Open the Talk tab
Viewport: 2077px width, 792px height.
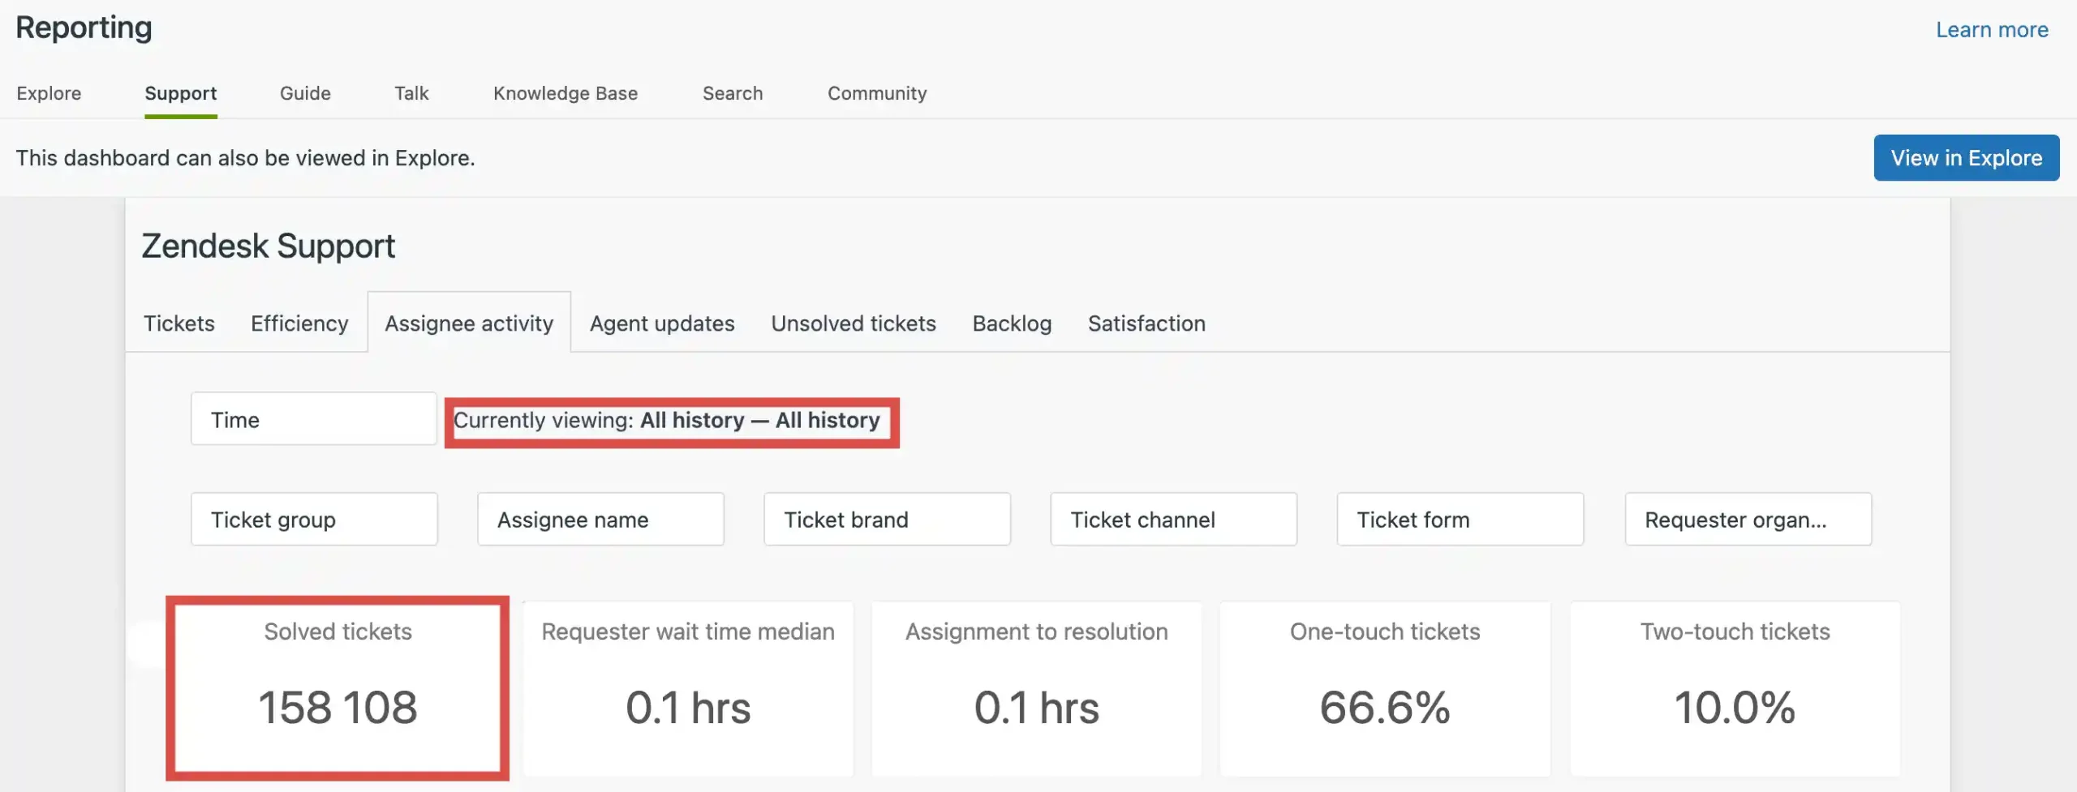(411, 93)
